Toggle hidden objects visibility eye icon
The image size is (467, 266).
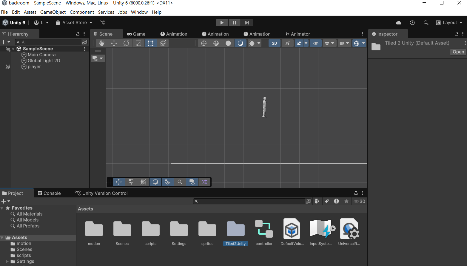click(x=315, y=43)
